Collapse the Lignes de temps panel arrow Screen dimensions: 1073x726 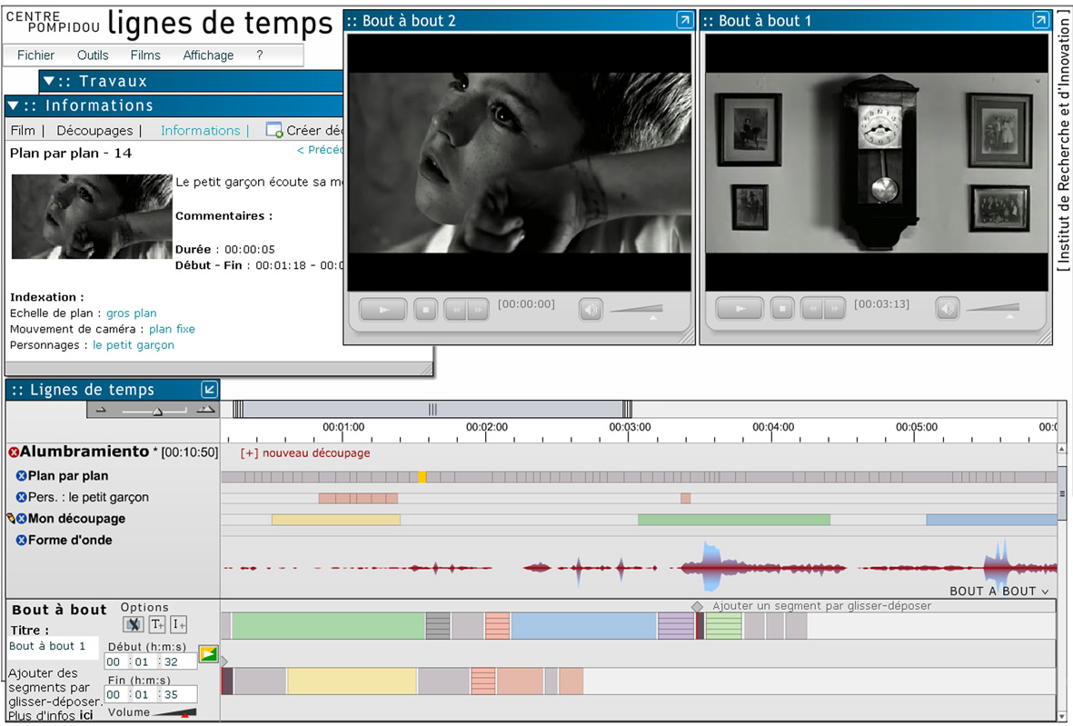209,389
